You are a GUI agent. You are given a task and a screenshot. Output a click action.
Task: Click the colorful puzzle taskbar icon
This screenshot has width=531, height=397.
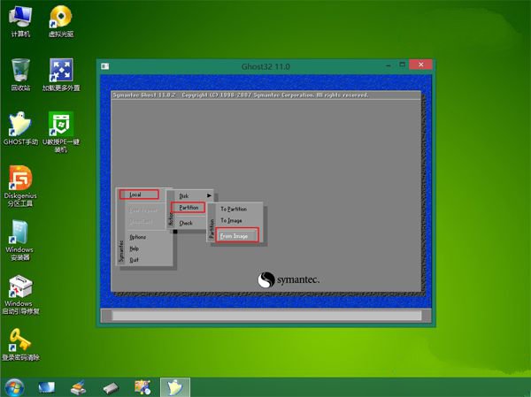142,387
